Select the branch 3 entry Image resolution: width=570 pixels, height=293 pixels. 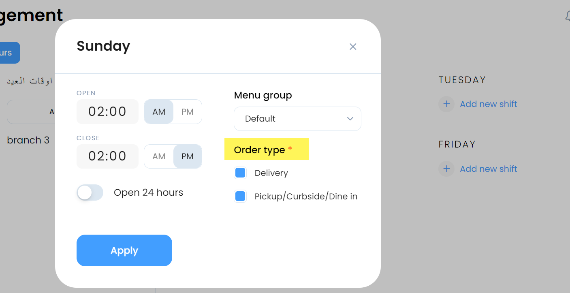[28, 140]
